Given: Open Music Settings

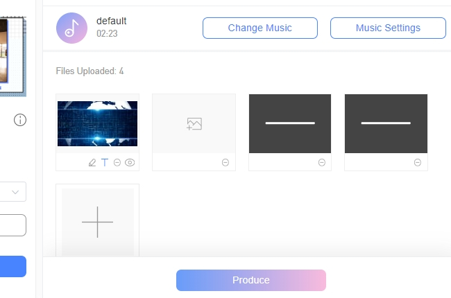Looking at the screenshot, I should coord(388,28).
